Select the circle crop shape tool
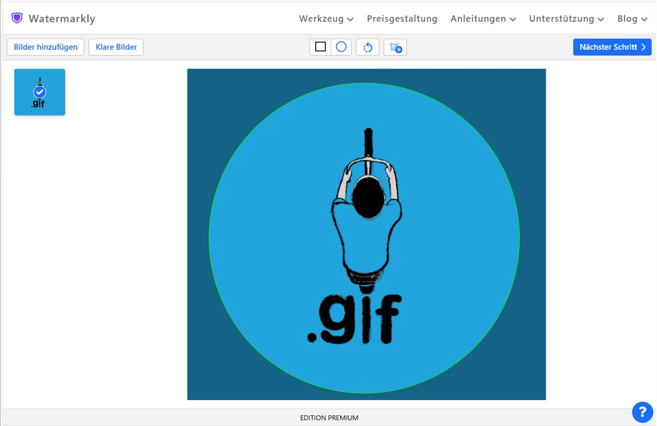The width and height of the screenshot is (657, 426). (341, 47)
